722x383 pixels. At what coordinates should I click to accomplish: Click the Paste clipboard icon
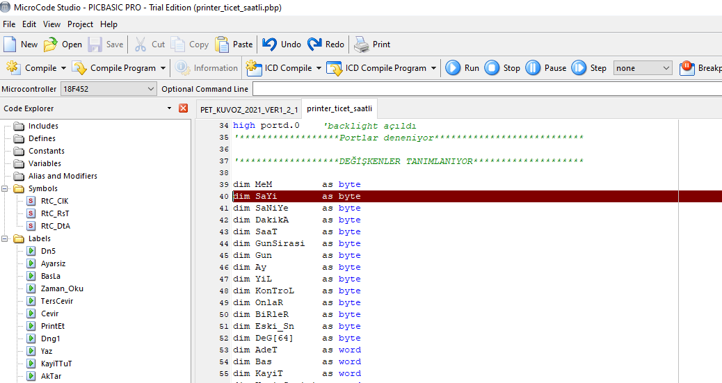[222, 44]
